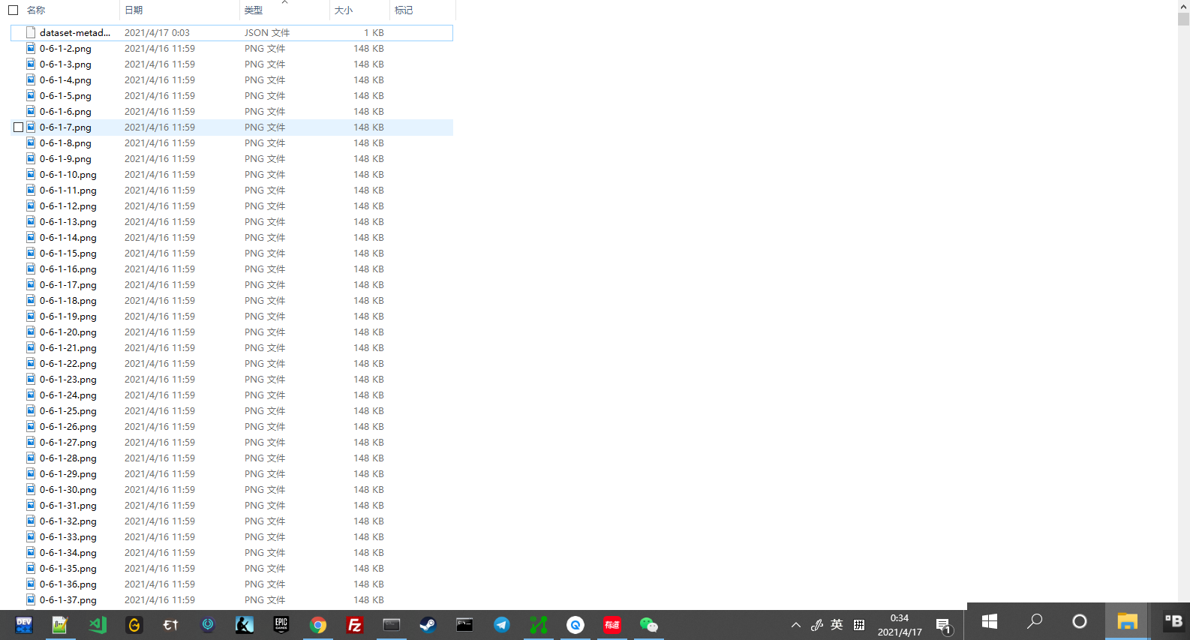The width and height of the screenshot is (1190, 640).
Task: Open the yellow G app on taskbar
Action: [x=134, y=624]
